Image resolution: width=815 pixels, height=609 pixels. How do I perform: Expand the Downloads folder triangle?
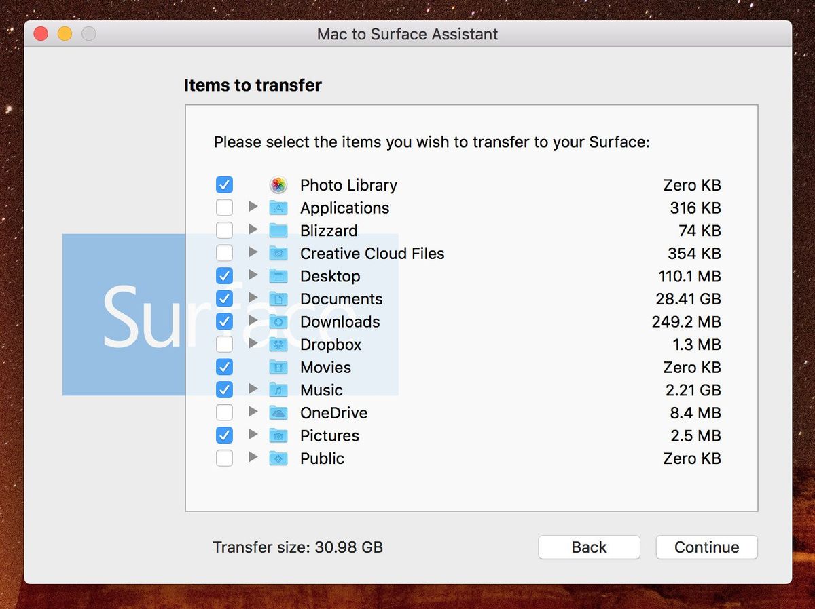point(253,320)
